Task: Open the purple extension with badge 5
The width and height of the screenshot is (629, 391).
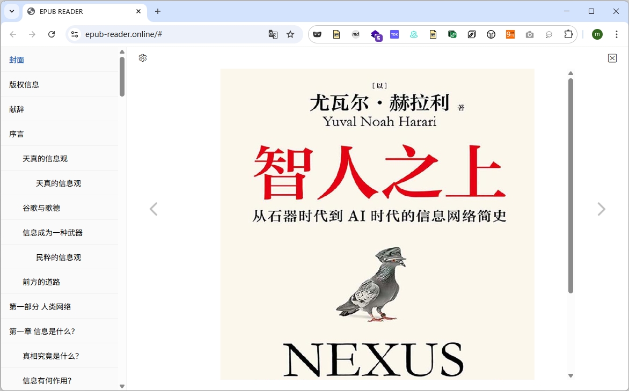Action: point(376,35)
